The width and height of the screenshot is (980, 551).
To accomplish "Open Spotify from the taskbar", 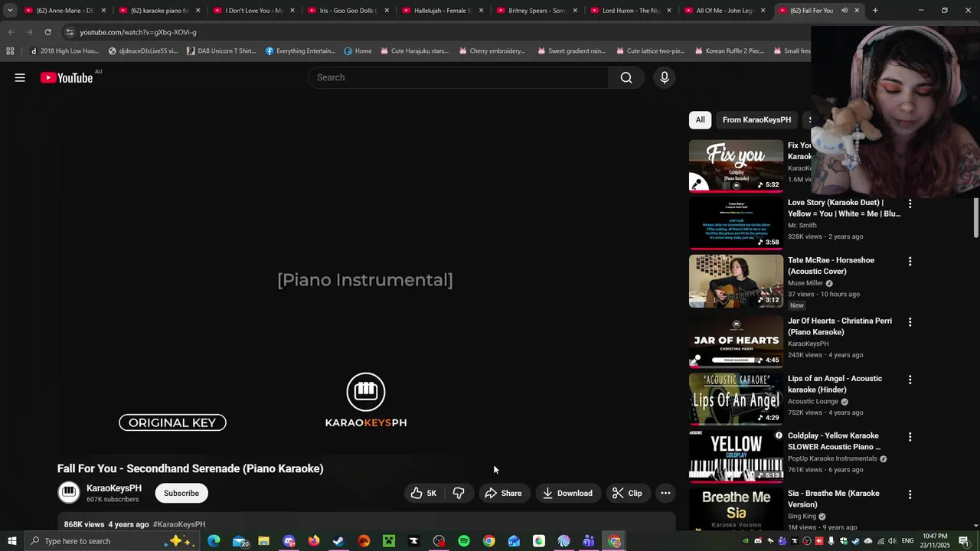I will tap(464, 541).
